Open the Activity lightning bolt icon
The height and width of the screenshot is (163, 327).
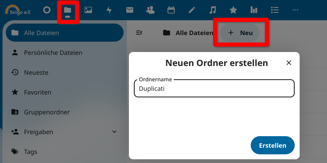[x=109, y=10]
